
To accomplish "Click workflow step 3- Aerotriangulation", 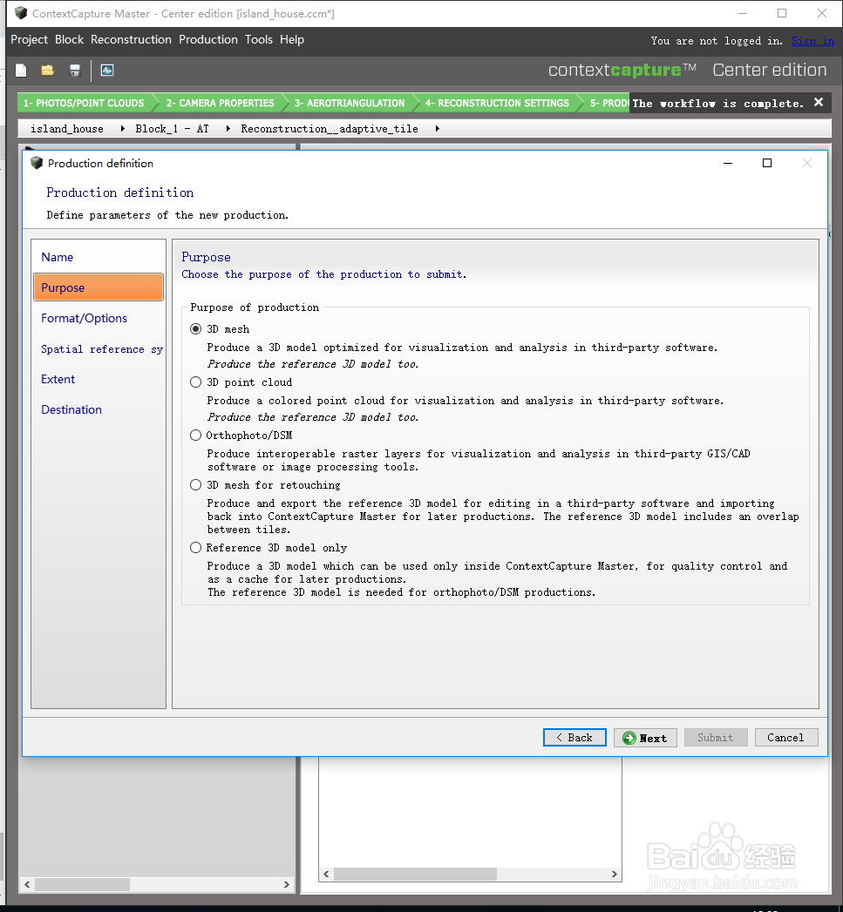I will (x=350, y=103).
